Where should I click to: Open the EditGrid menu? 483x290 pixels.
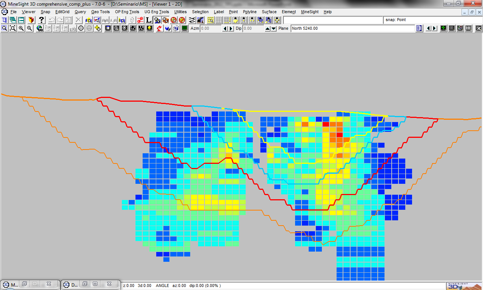(x=62, y=12)
